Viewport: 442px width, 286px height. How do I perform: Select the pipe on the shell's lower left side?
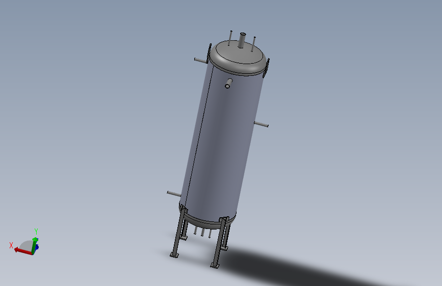(x=174, y=194)
